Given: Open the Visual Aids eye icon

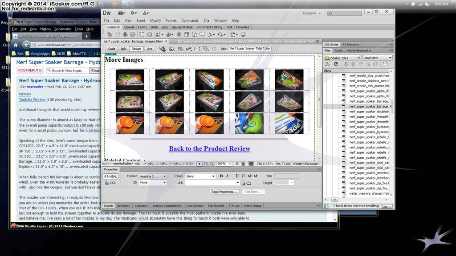Looking at the screenshot, I should (206, 49).
